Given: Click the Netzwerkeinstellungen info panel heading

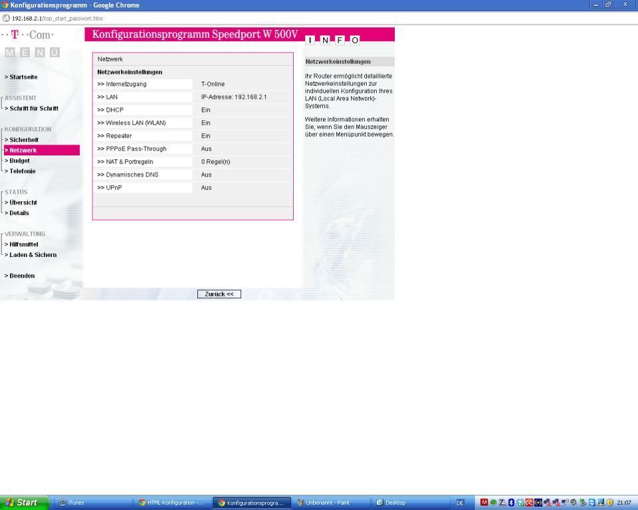Looking at the screenshot, I should click(x=338, y=62).
